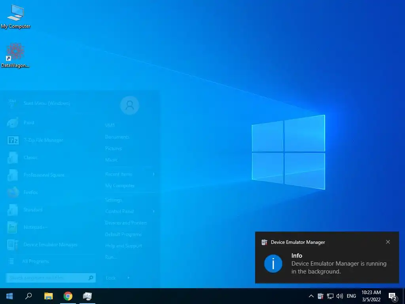Open File Explorer from the taskbar
Image resolution: width=405 pixels, height=304 pixels.
[48, 296]
